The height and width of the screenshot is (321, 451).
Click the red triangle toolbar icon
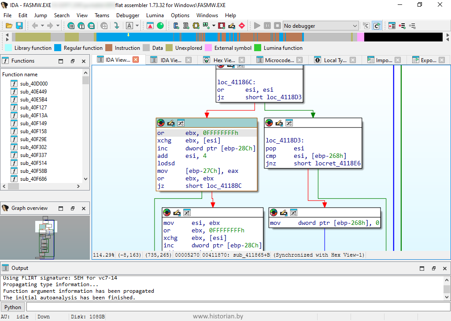(150, 26)
